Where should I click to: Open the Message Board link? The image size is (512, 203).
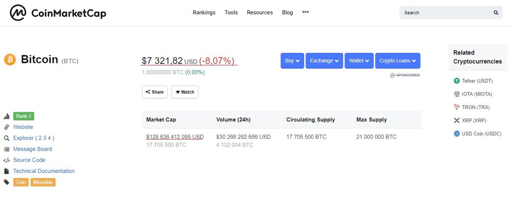click(x=32, y=149)
